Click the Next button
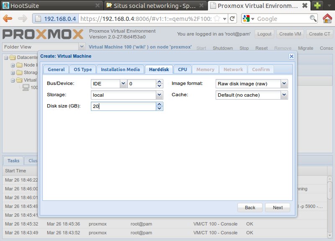The width and height of the screenshot is (335, 241). (x=278, y=208)
